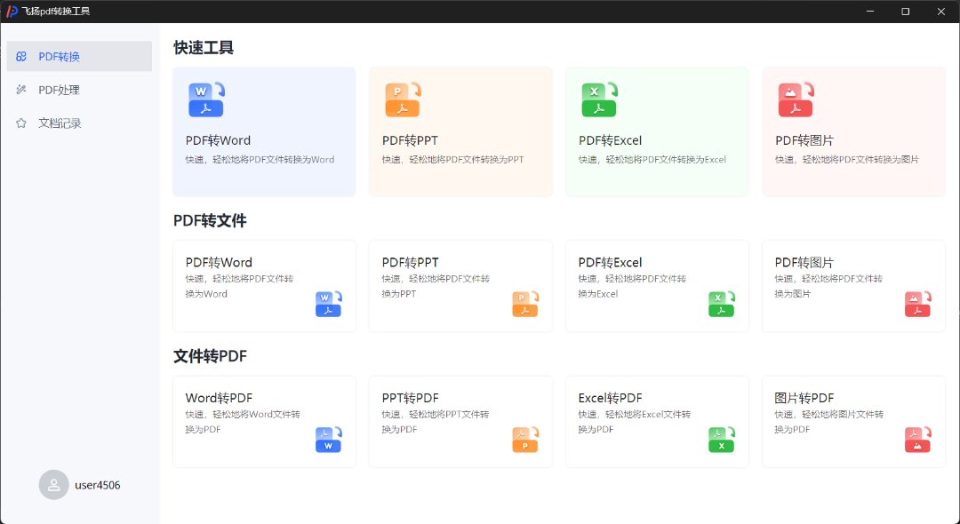Click the user4506 account name
Screen dimensions: 960x524
tap(98, 485)
